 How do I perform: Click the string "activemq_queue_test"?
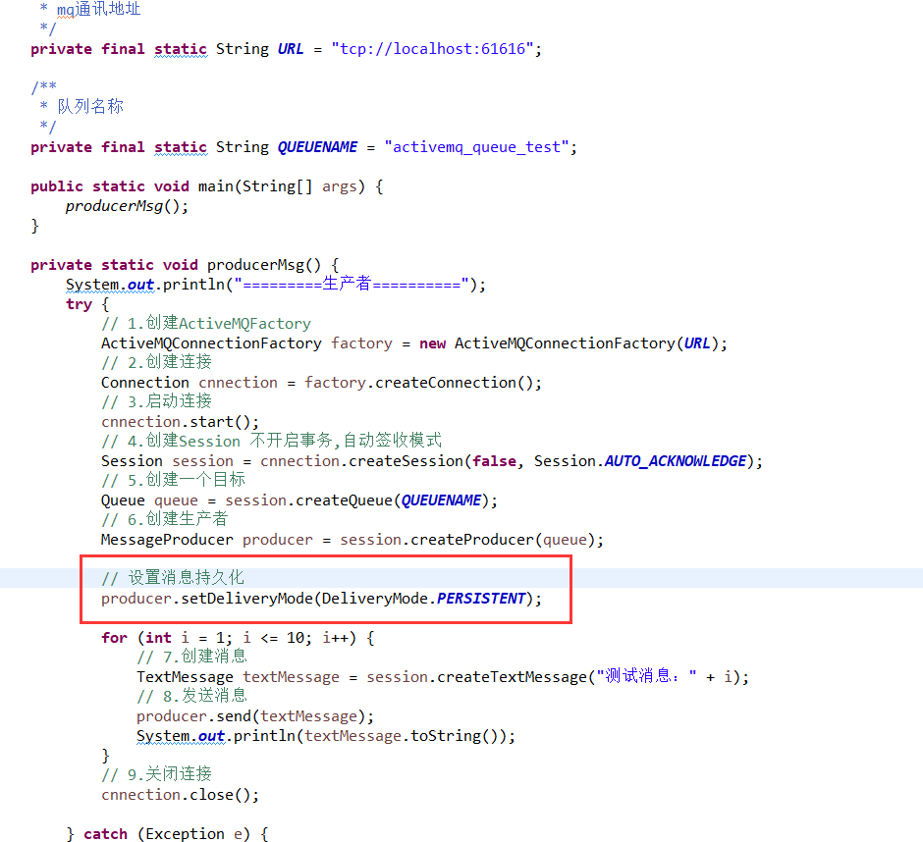click(476, 147)
